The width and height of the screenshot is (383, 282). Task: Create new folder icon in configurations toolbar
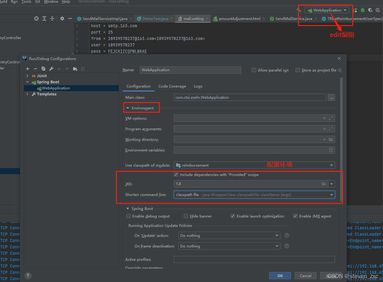[75, 69]
